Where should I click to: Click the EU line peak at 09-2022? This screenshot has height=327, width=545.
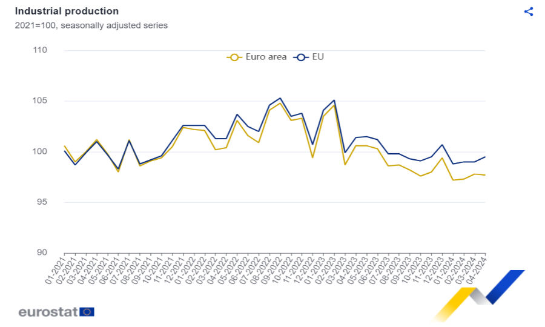[280, 98]
